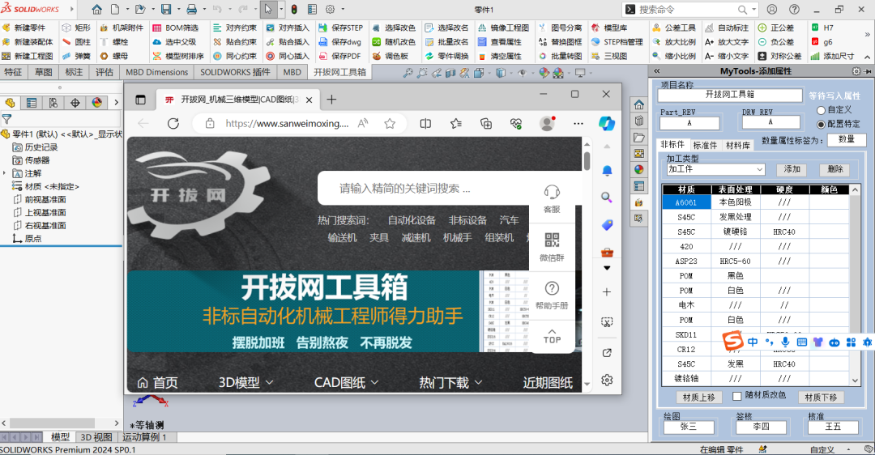Screen dimensions: 875x455
Task: Open the 3D 视图 bottom tab
Action: point(96,437)
